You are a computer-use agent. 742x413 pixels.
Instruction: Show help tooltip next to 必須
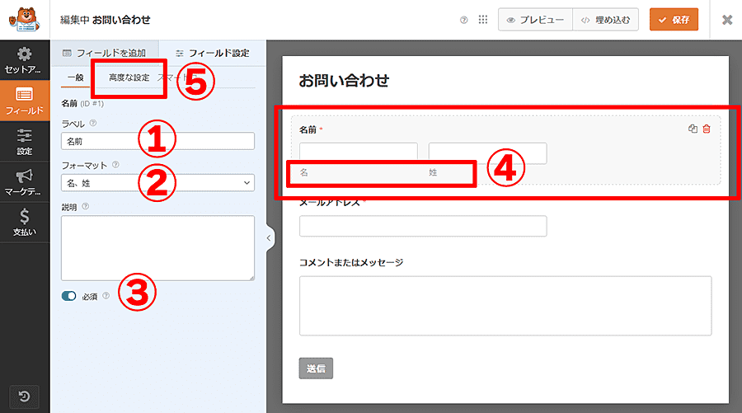pyautogui.click(x=106, y=296)
